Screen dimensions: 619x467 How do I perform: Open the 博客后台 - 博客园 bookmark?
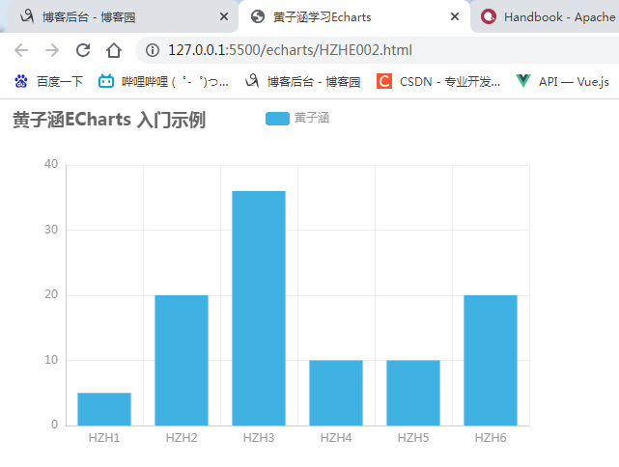tap(302, 82)
